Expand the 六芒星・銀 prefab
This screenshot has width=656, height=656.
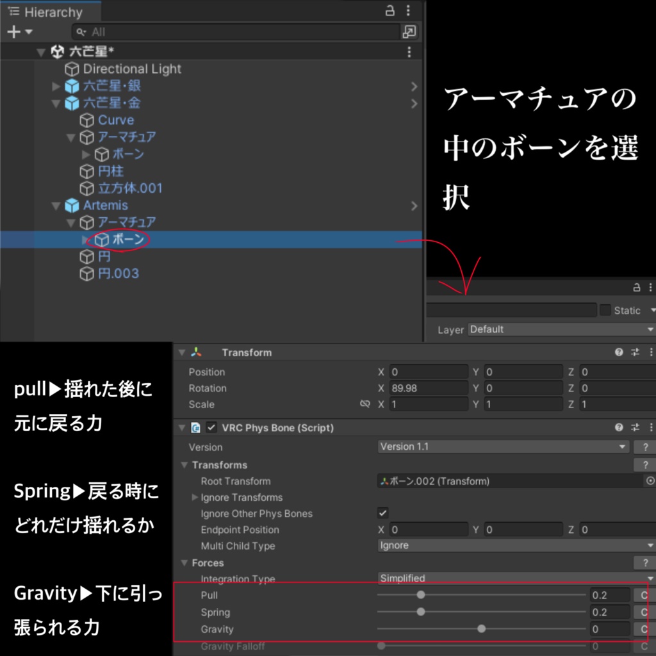click(x=56, y=86)
